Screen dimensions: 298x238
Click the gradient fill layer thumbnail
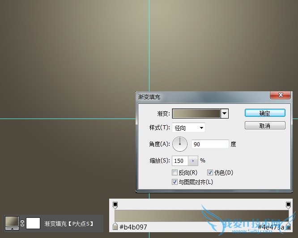(x=12, y=223)
